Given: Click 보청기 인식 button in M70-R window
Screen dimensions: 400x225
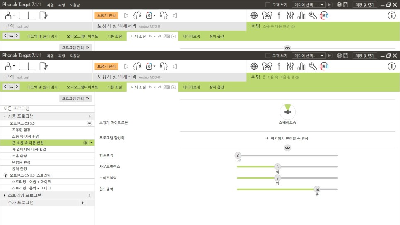Looking at the screenshot, I should (106, 16).
